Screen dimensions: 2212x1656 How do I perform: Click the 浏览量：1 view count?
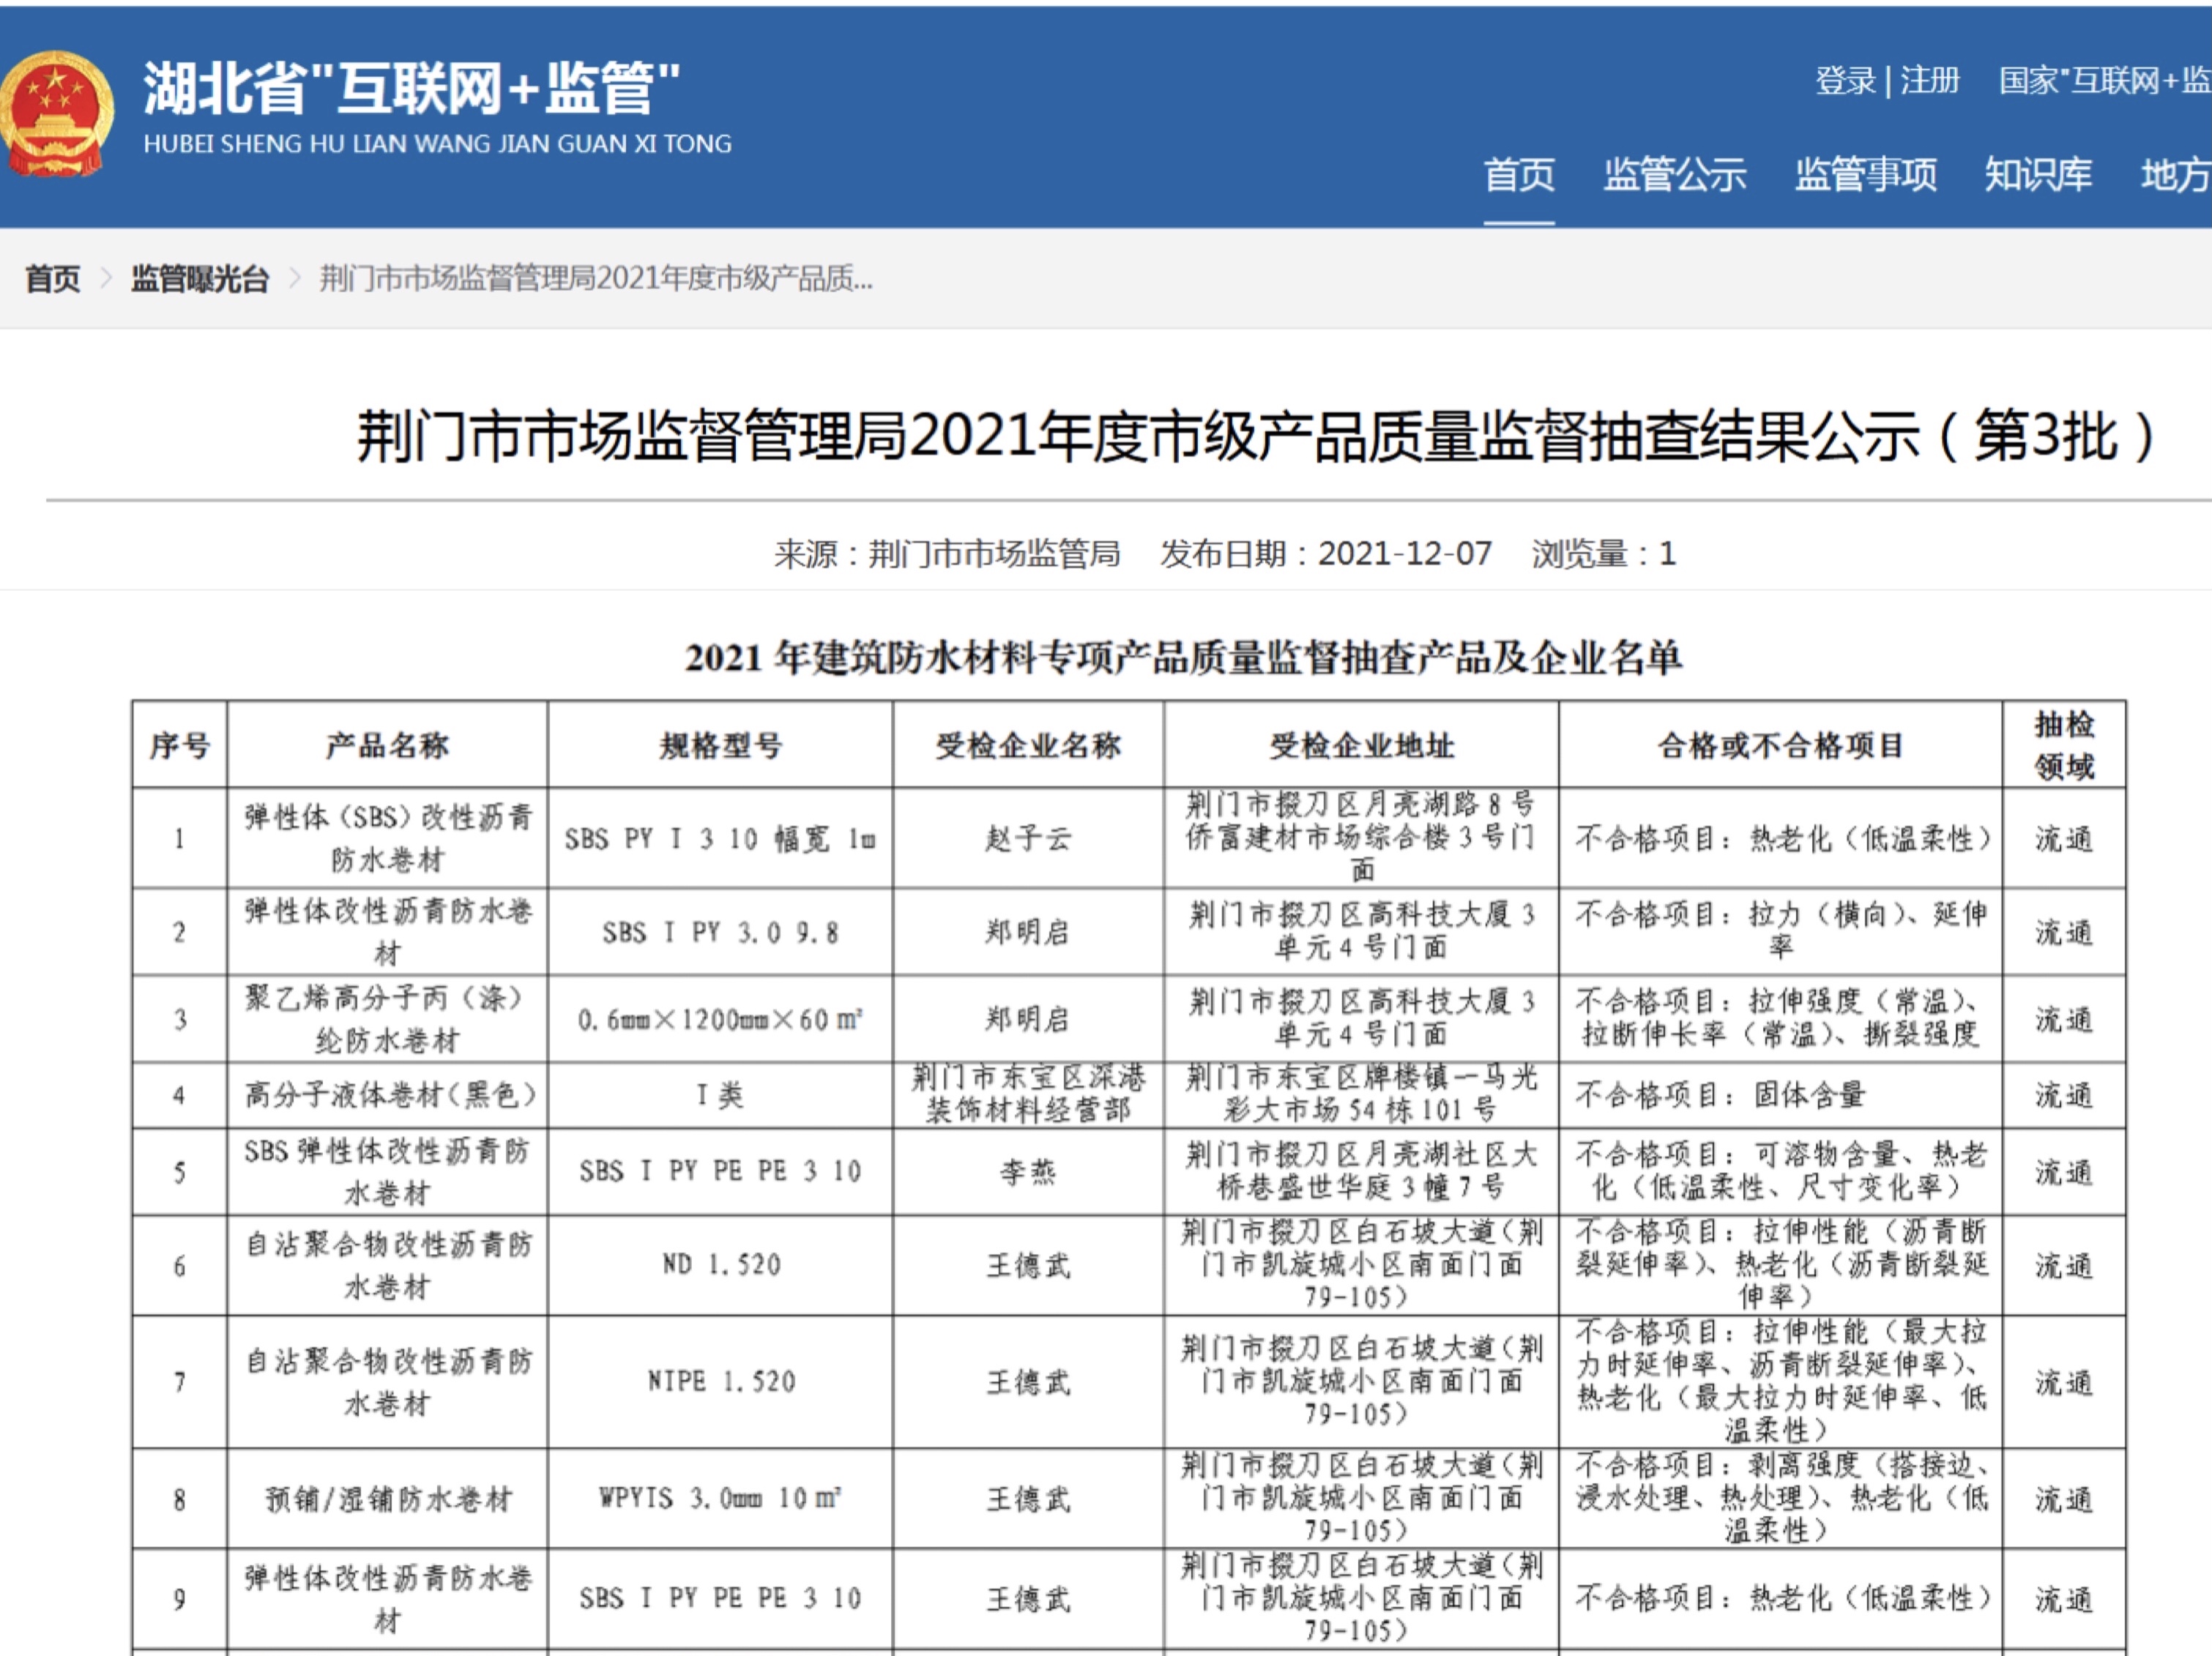pos(1603,553)
